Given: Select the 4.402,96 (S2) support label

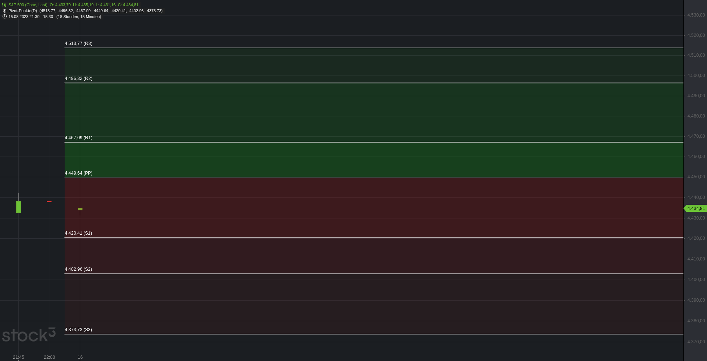Looking at the screenshot, I should tap(78, 269).
